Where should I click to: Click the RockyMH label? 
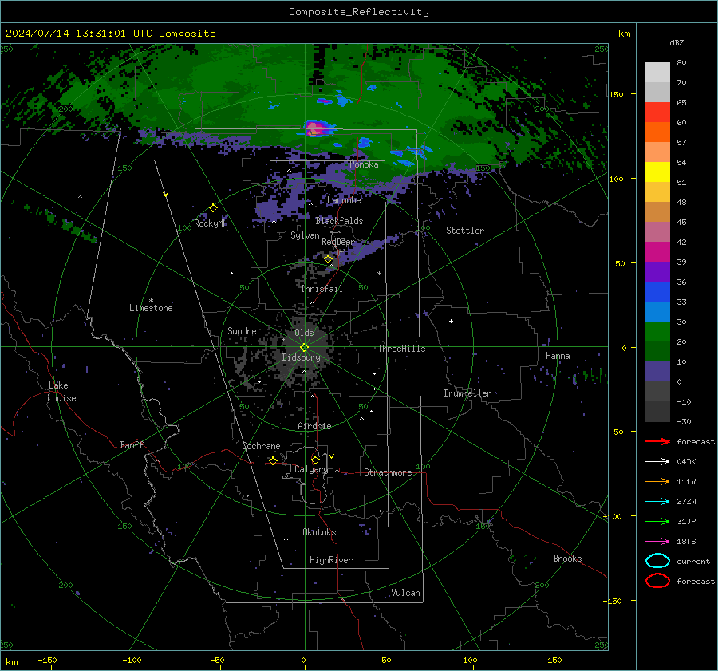click(211, 223)
